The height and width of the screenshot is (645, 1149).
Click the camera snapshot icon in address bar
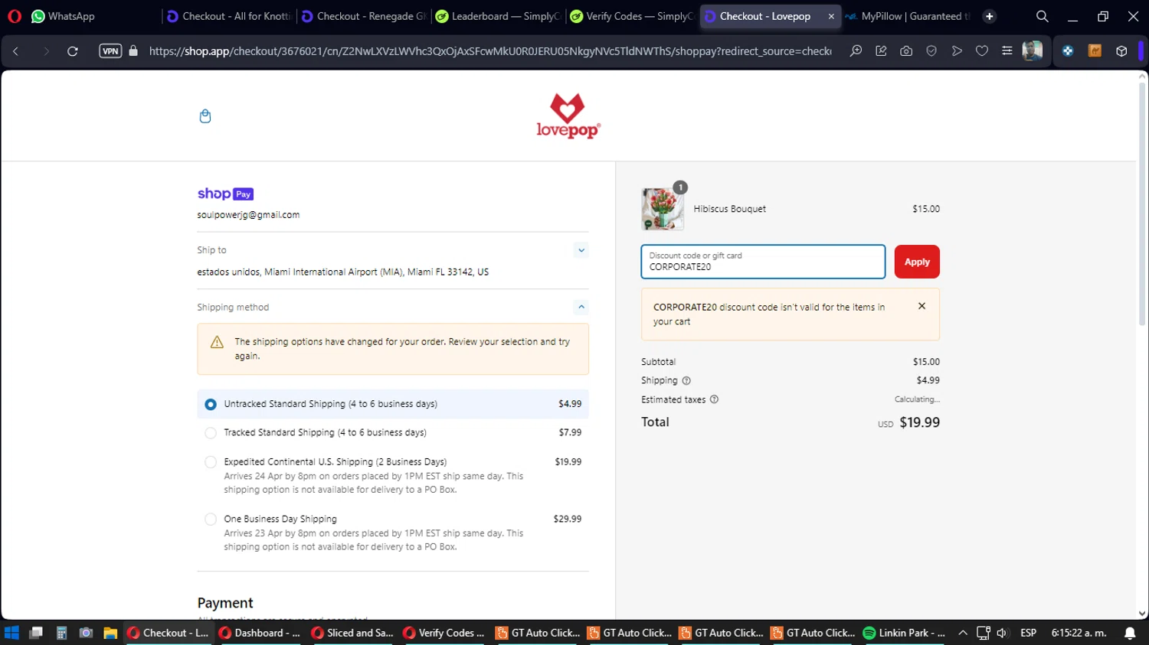pyautogui.click(x=906, y=51)
